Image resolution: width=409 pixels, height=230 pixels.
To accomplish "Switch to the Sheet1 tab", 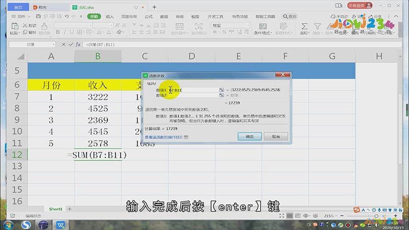I will [56, 209].
